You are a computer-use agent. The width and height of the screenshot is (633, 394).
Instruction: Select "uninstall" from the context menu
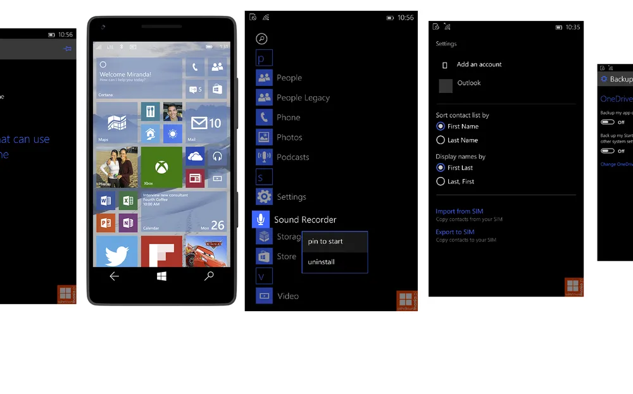322,262
